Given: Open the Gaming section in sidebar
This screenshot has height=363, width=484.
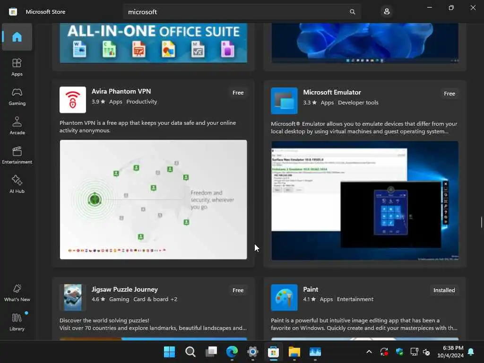Looking at the screenshot, I should click(x=17, y=96).
